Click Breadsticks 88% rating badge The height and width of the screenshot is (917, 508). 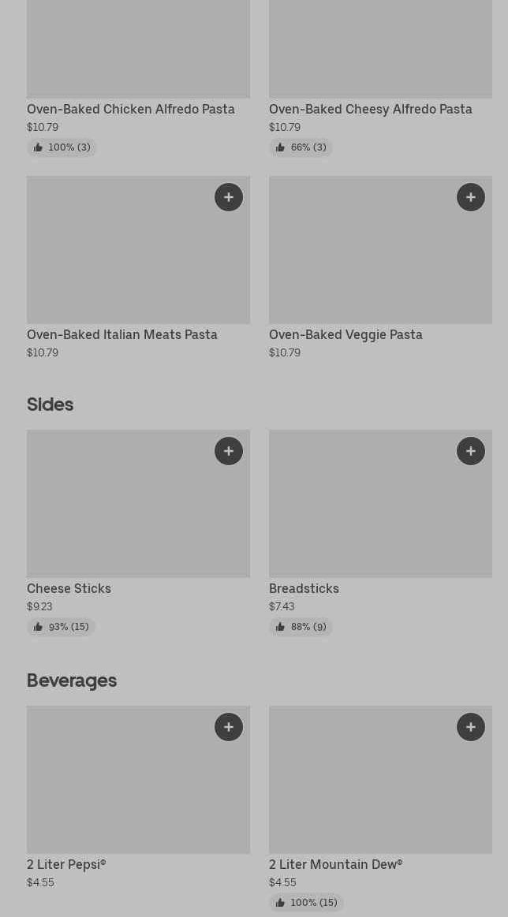[x=301, y=627]
